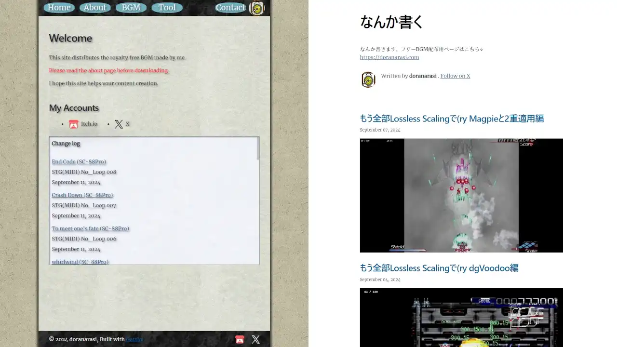Image resolution: width=617 pixels, height=347 pixels.
Task: Click the avatar icon in navigation bar
Action: click(x=257, y=8)
